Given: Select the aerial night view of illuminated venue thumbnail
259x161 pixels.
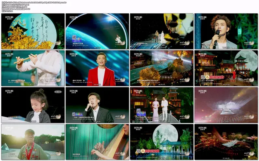Looking at the screenshot, I should tap(226, 142).
